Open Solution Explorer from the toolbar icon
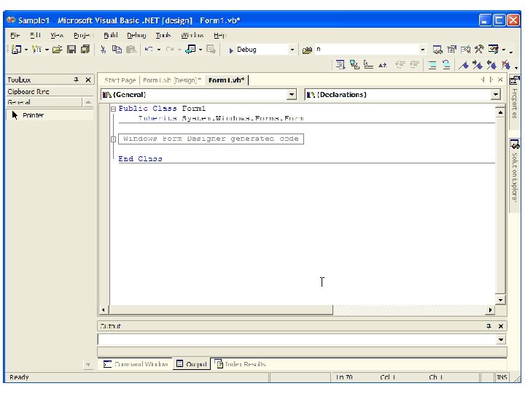 coord(437,50)
